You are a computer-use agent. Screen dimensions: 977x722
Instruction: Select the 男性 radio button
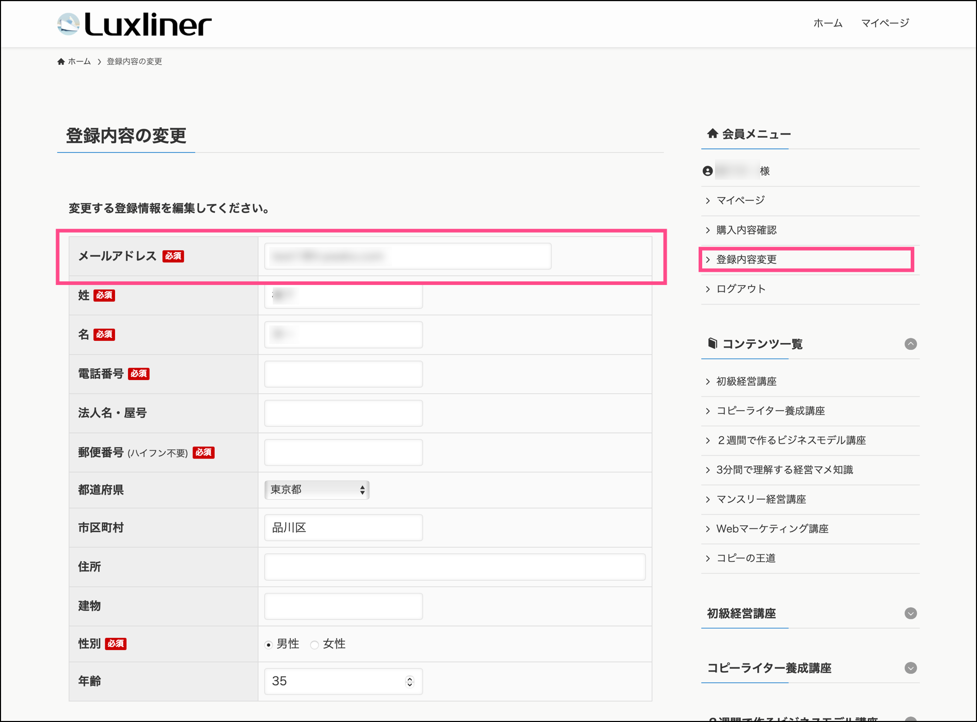pyautogui.click(x=269, y=645)
